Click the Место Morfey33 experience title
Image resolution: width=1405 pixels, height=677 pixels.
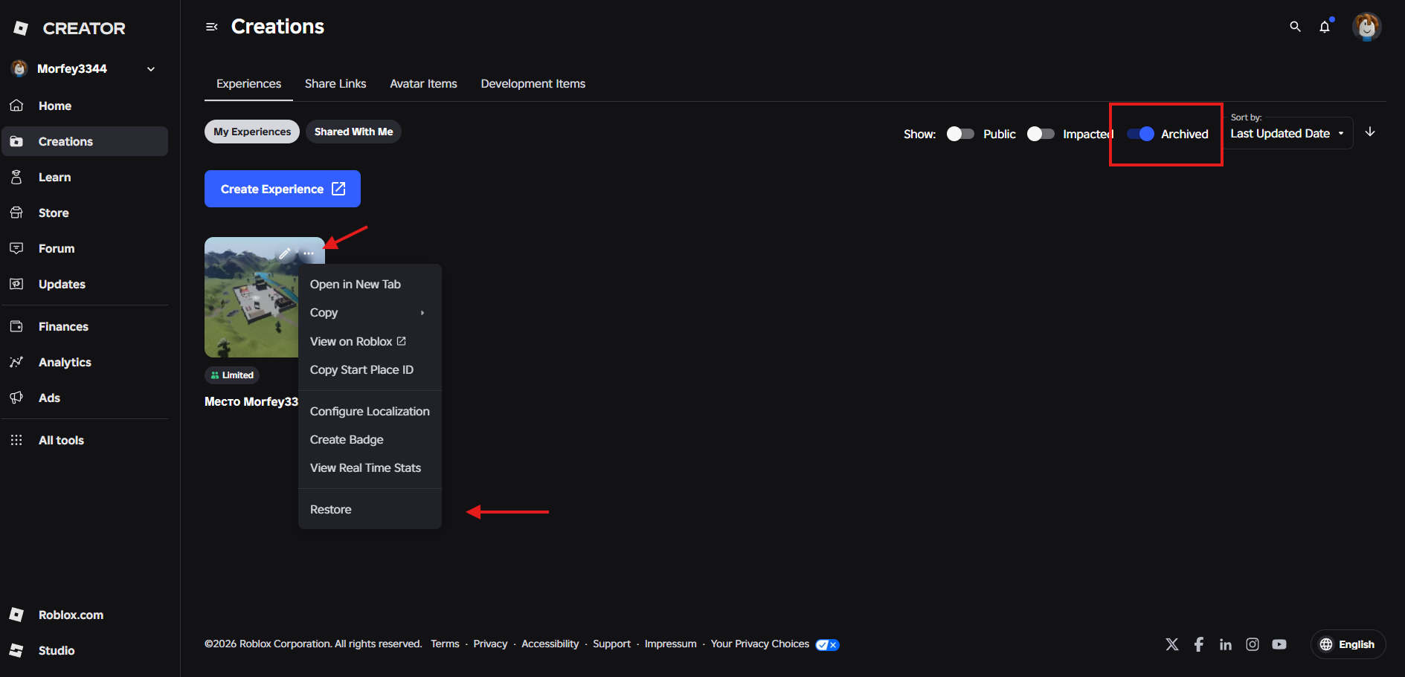(251, 401)
